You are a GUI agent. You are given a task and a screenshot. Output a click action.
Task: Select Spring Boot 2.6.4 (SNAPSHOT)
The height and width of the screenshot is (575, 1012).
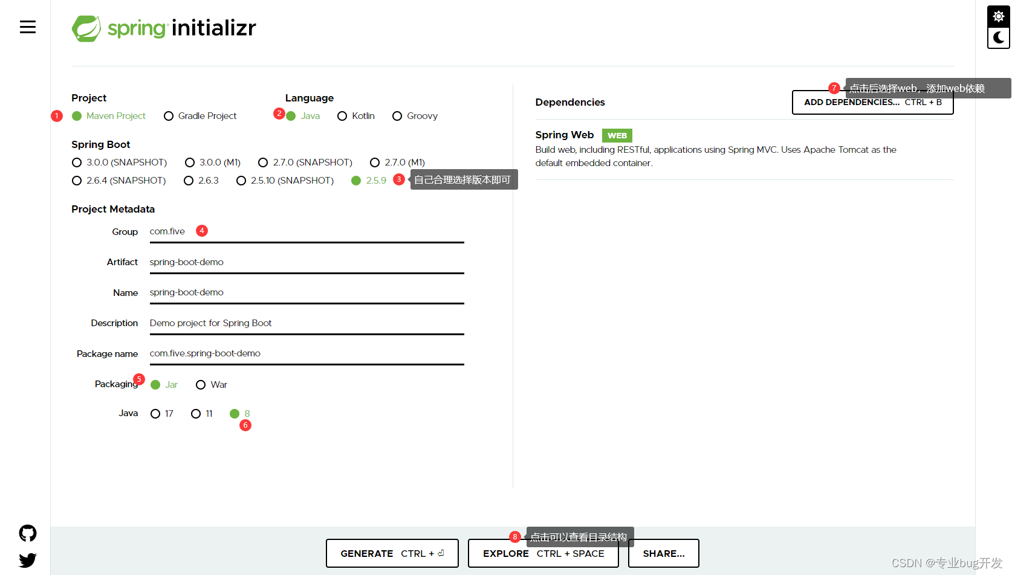click(118, 181)
